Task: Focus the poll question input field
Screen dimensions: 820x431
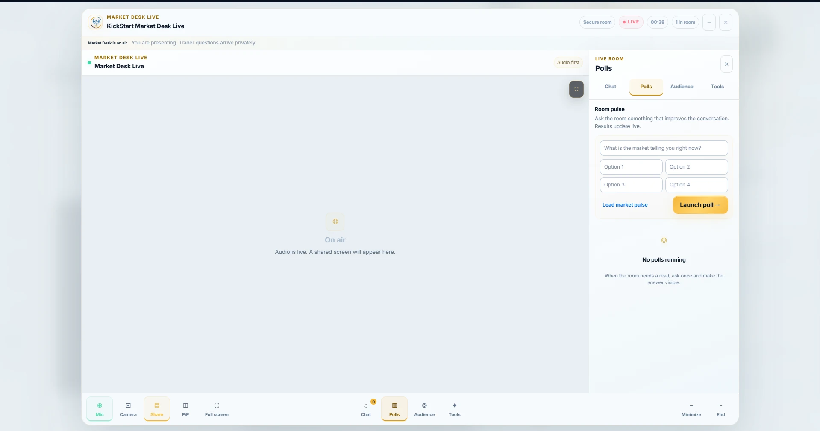Action: pyautogui.click(x=664, y=148)
